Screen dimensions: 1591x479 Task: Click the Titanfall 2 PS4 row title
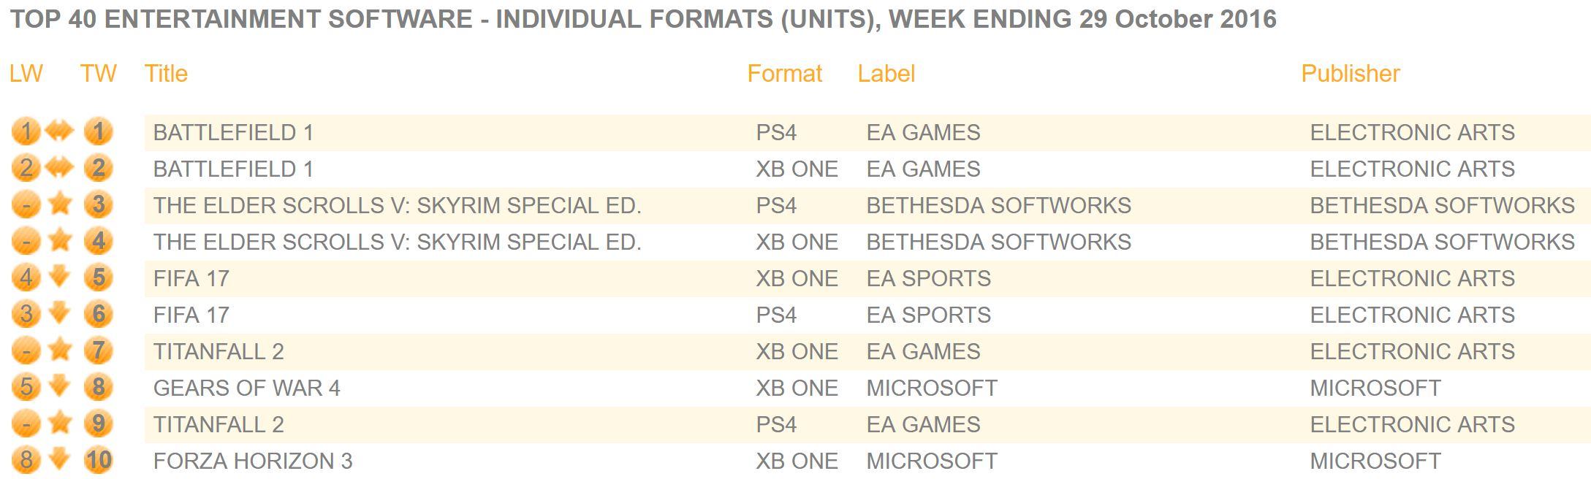[x=219, y=424]
